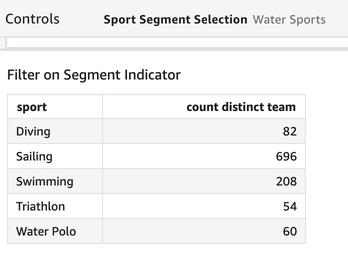Viewport: 348px width, 257px height.
Task: Sort by the sport column header
Action: [31, 107]
